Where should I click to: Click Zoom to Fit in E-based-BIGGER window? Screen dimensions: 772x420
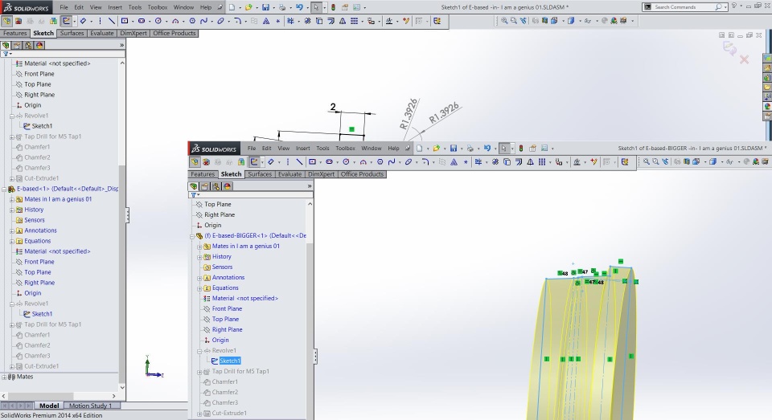coord(646,161)
